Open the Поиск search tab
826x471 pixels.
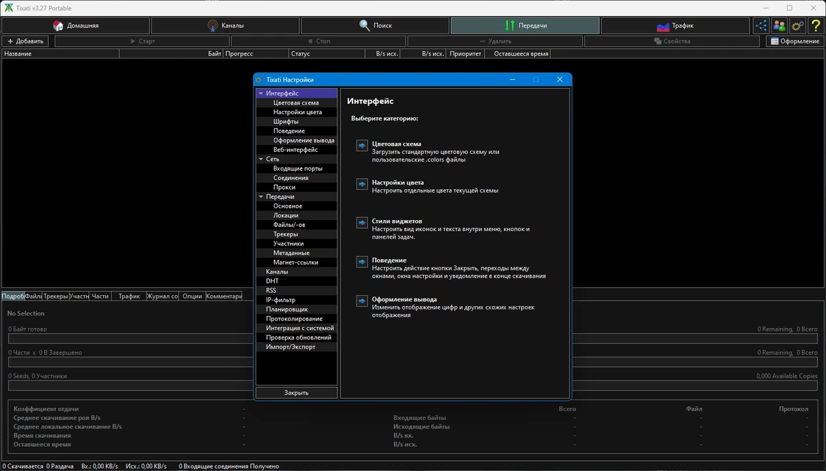(375, 25)
